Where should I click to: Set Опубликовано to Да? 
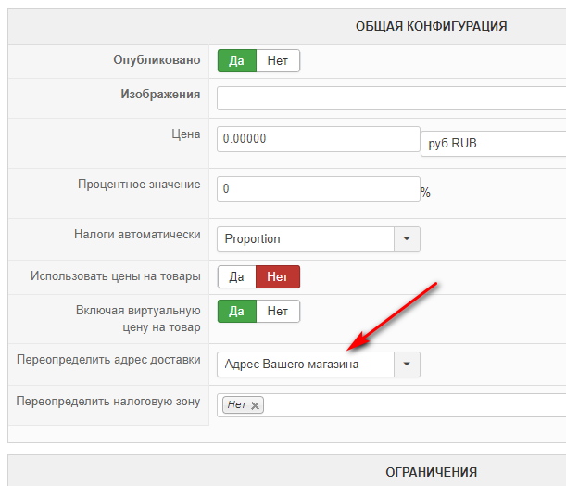click(x=236, y=61)
